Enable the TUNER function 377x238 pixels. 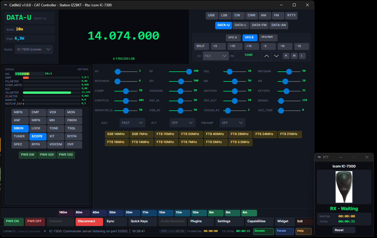click(x=20, y=136)
